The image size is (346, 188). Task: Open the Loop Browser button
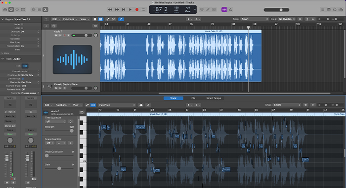pos(335,9)
